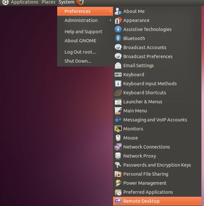Screen dimensions: 204x206
Task: Select the Bluetooth menu label
Action: 134,38
